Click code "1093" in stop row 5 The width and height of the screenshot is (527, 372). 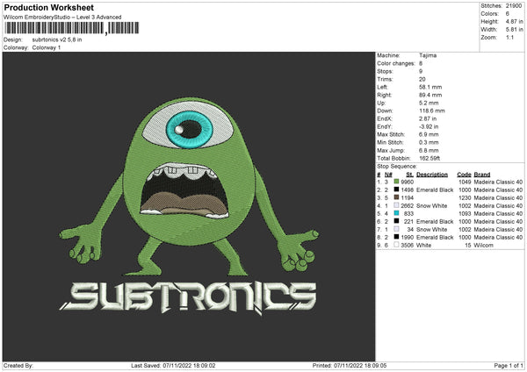coord(465,213)
